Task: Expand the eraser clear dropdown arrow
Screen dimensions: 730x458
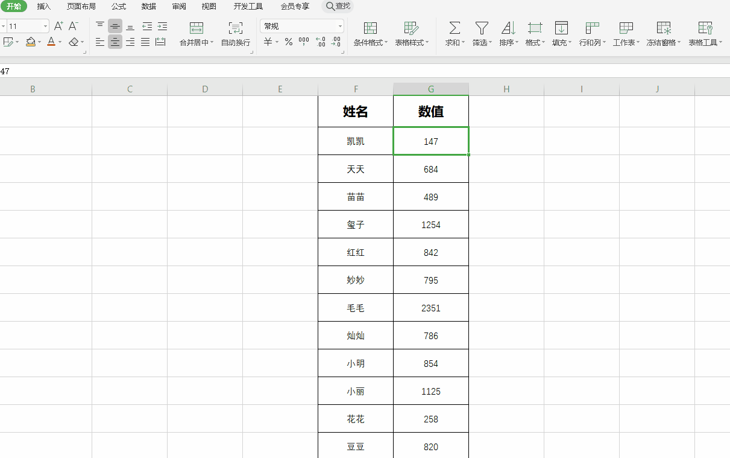Action: (x=83, y=42)
